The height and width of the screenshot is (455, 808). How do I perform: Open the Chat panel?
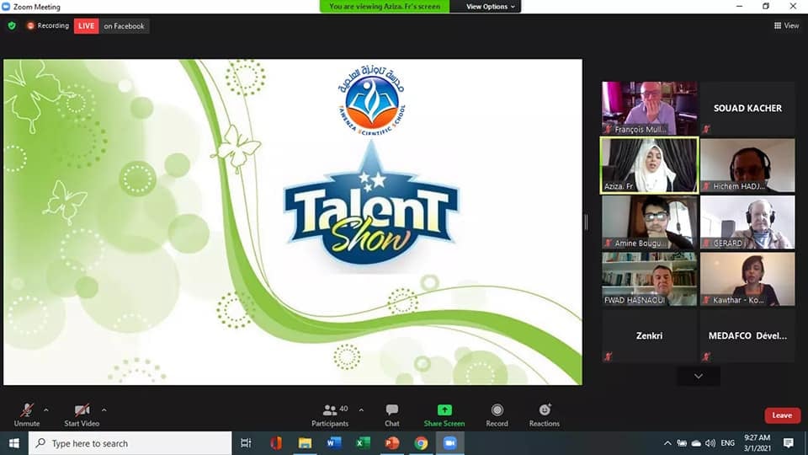point(391,415)
